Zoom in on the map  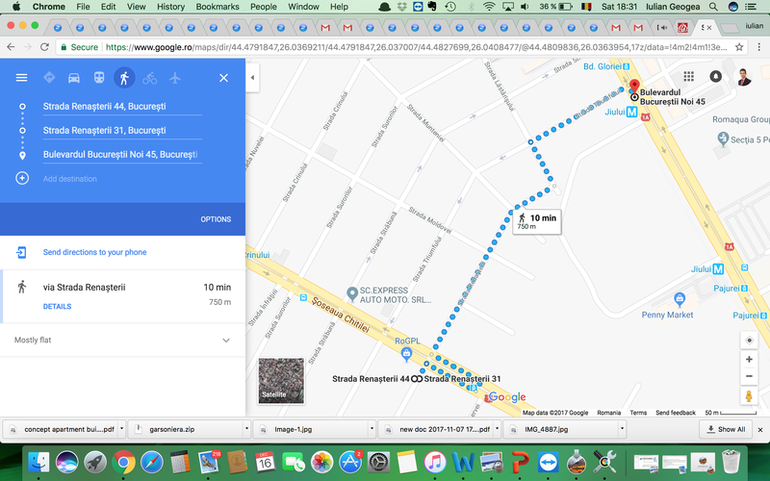coord(749,359)
